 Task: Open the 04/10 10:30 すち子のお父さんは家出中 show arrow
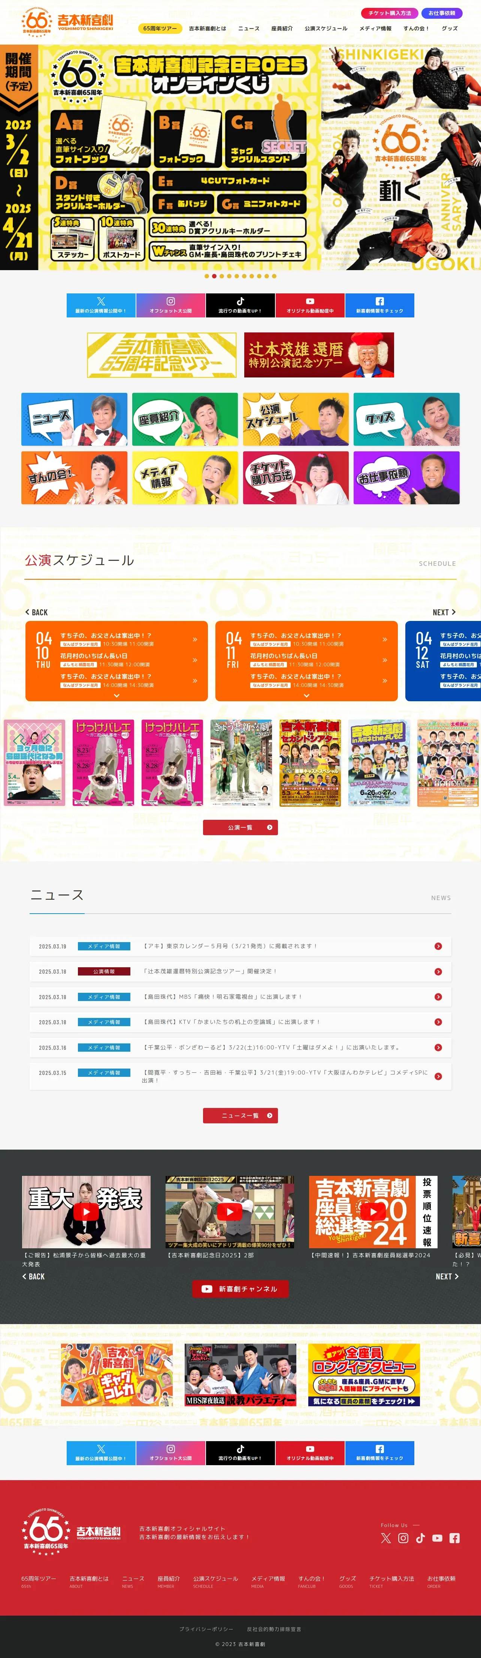[x=195, y=639]
